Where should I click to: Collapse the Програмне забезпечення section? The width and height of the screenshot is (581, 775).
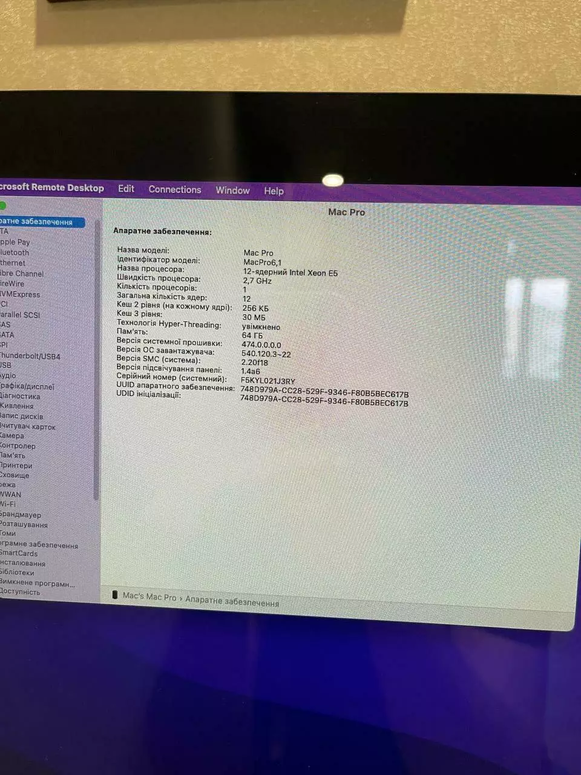(39, 545)
